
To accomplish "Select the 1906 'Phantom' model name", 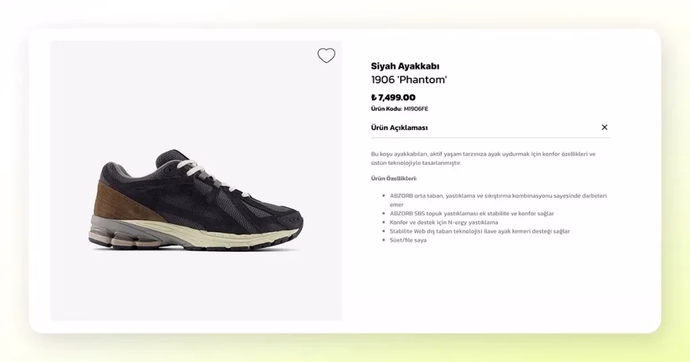I will 409,79.
